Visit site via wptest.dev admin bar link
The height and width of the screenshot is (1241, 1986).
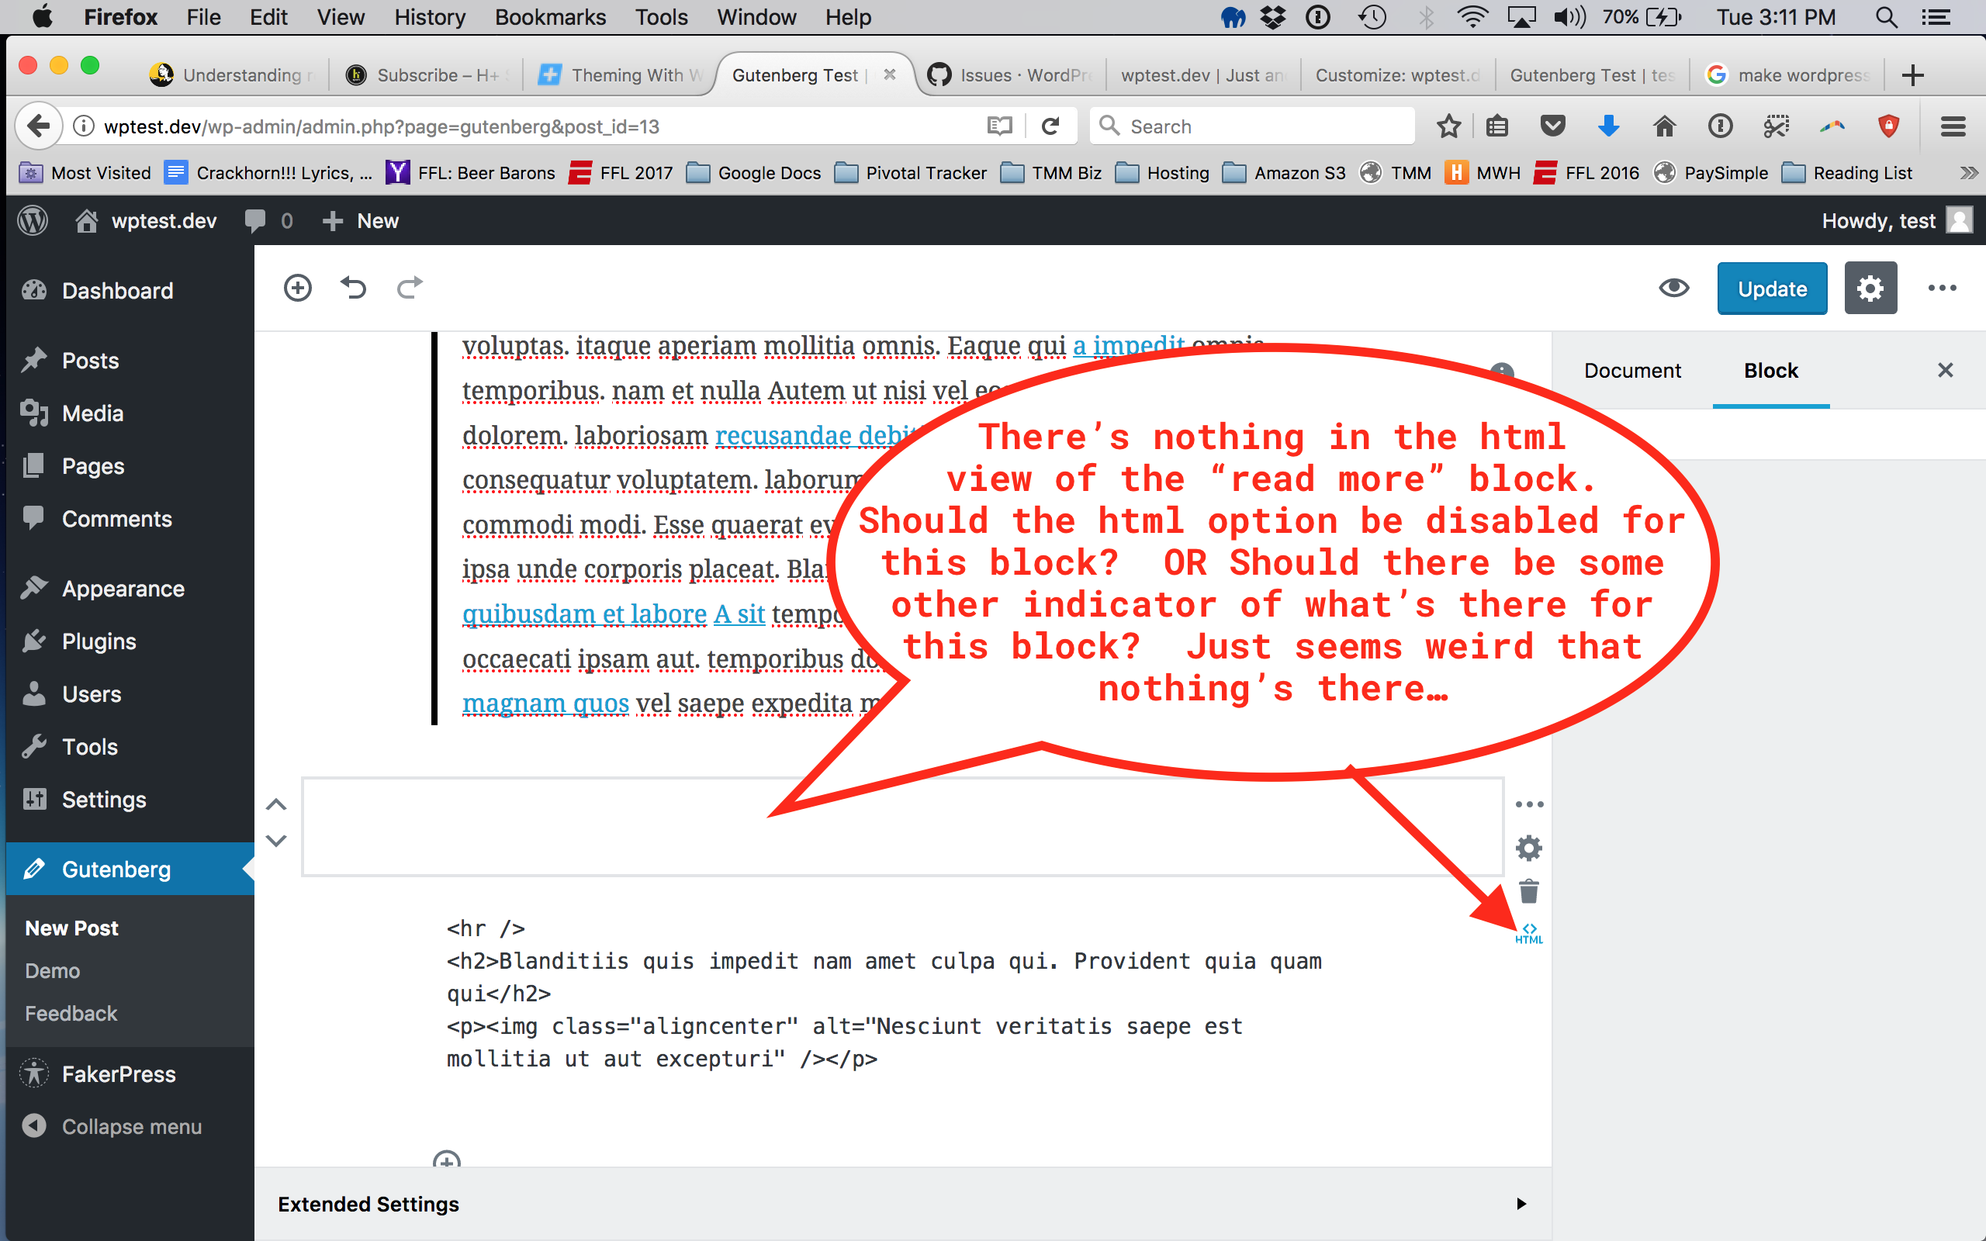point(146,221)
